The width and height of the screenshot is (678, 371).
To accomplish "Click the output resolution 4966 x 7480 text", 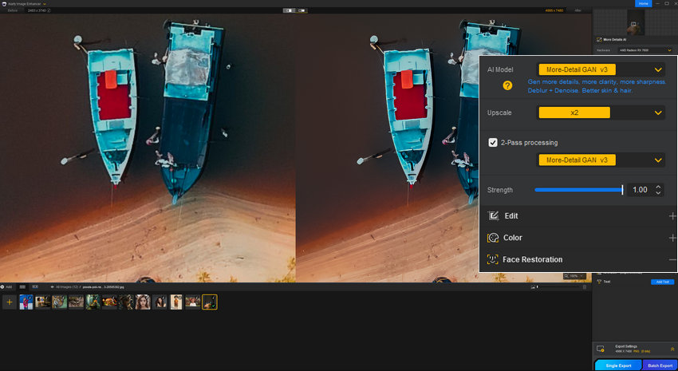I will 555,10.
